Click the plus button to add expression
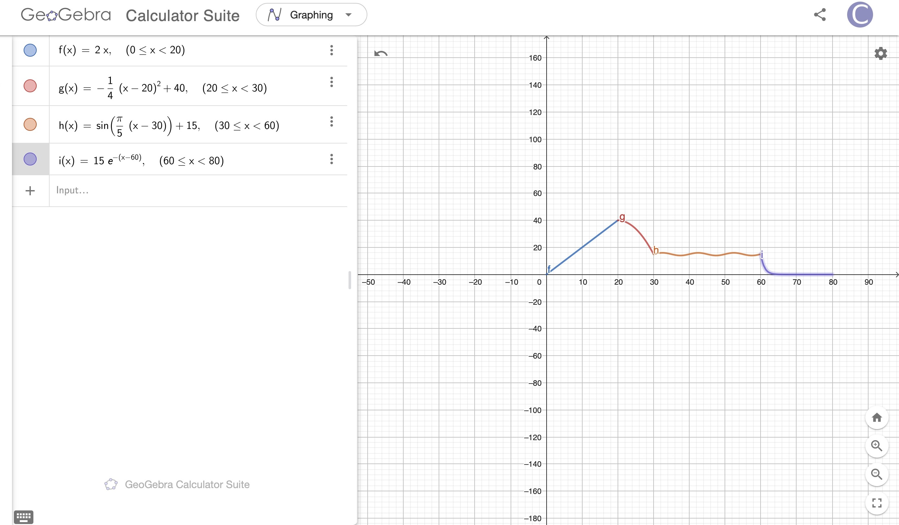Screen dimensions: 899x525 point(30,190)
